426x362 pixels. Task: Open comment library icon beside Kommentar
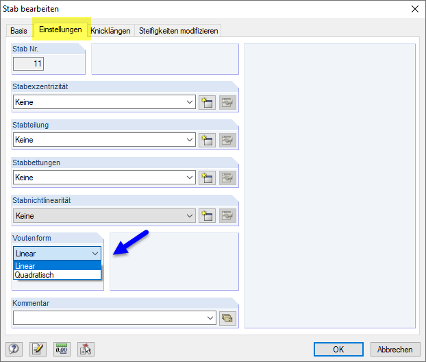227,318
